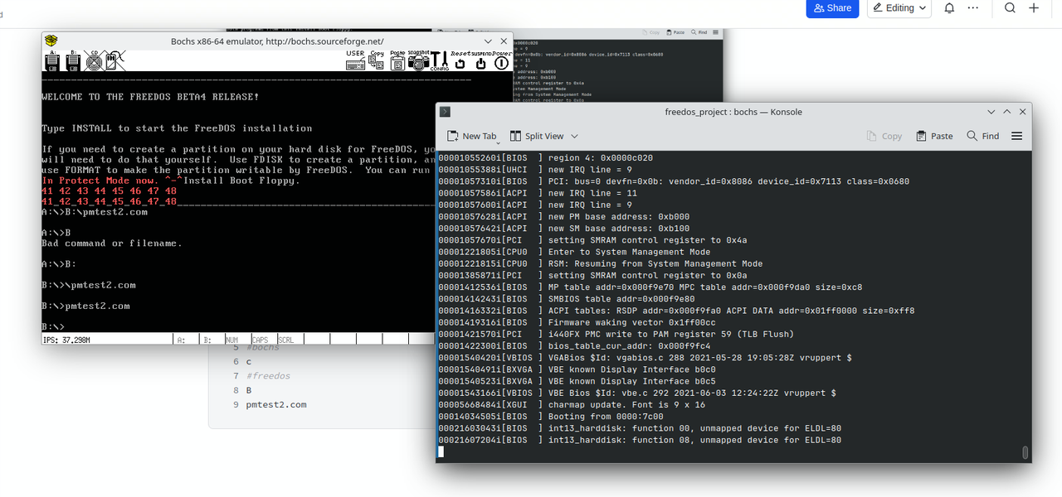Open the Editing mode dropdown

[x=899, y=8]
